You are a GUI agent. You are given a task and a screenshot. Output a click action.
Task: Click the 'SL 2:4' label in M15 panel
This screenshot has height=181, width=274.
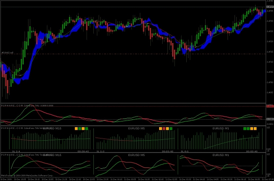point(15,151)
